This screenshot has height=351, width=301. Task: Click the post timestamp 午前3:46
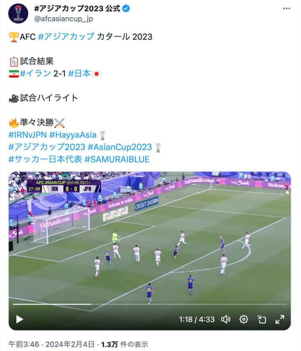(x=24, y=344)
